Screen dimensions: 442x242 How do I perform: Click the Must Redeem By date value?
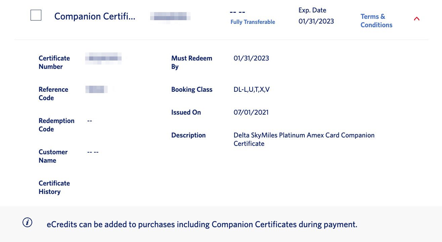click(251, 58)
